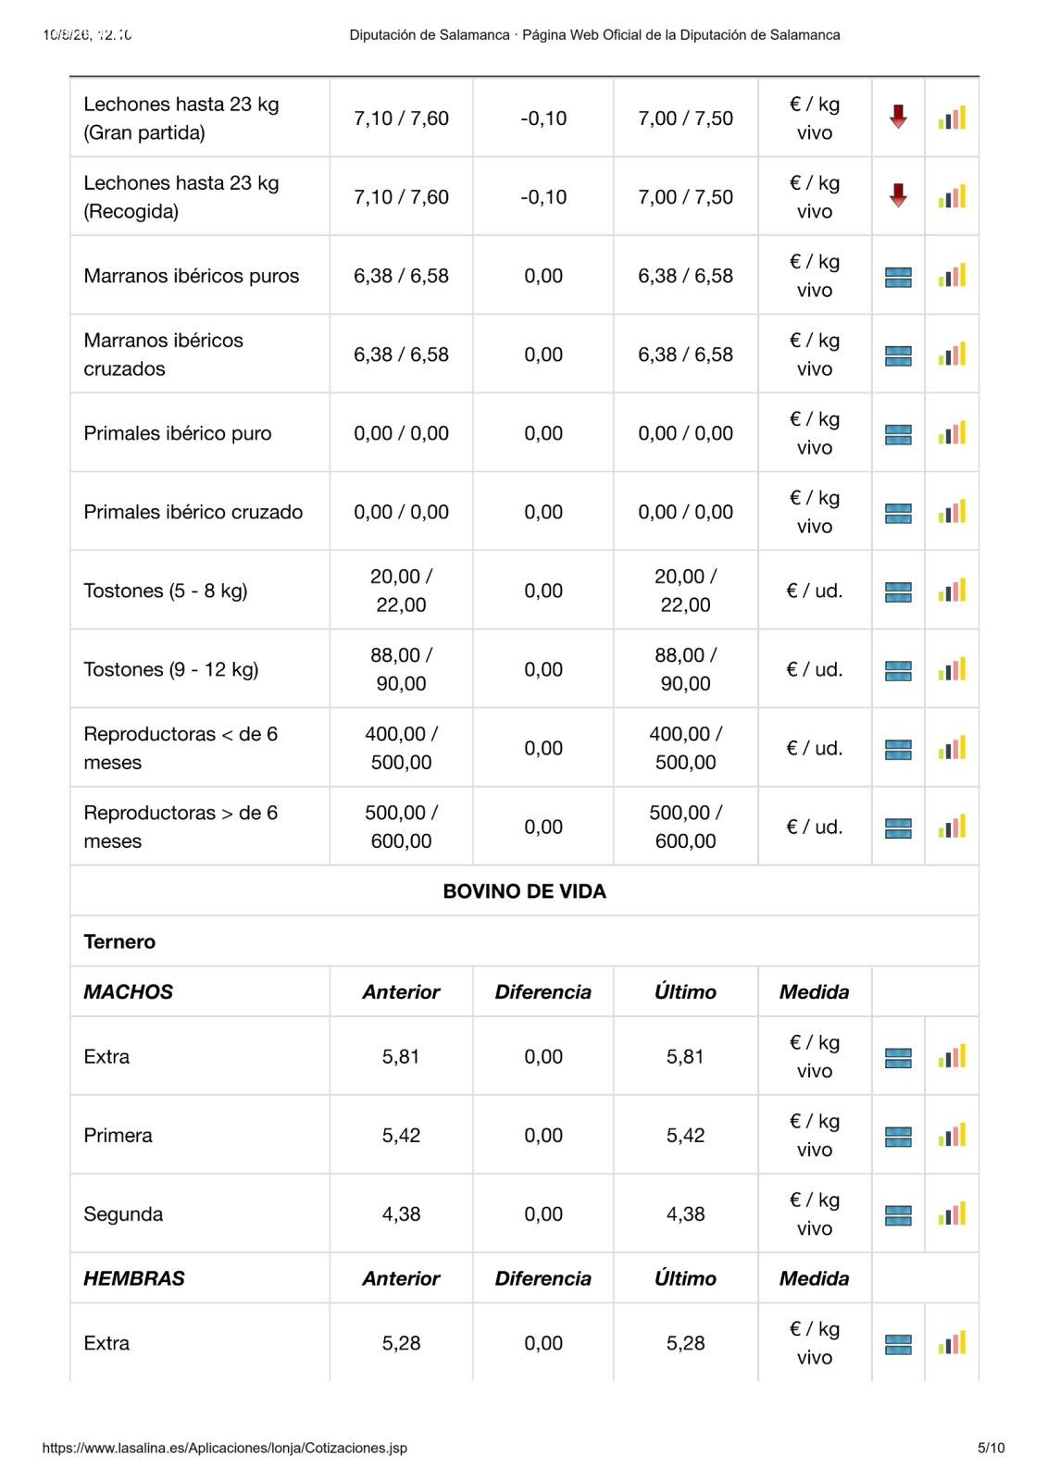Open chart icon for Reproductoras > de 6 meses
The height and width of the screenshot is (1481, 1047).
click(x=952, y=826)
